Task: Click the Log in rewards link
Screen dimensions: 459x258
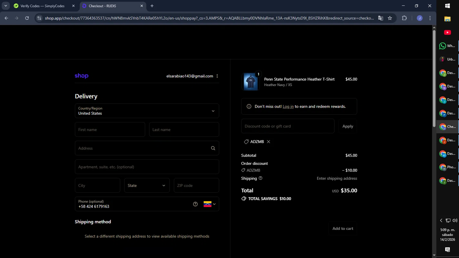Action: pyautogui.click(x=288, y=107)
